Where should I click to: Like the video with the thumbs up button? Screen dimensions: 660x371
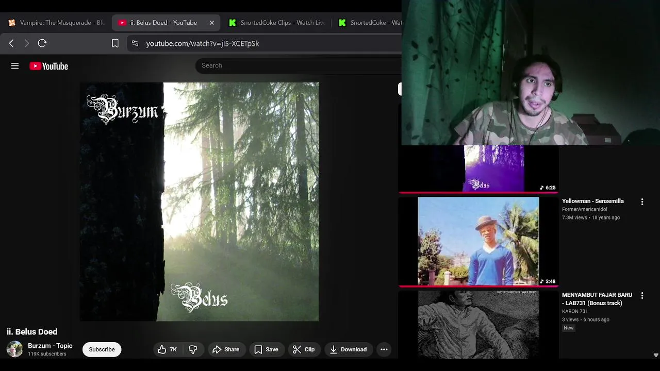tap(168, 349)
